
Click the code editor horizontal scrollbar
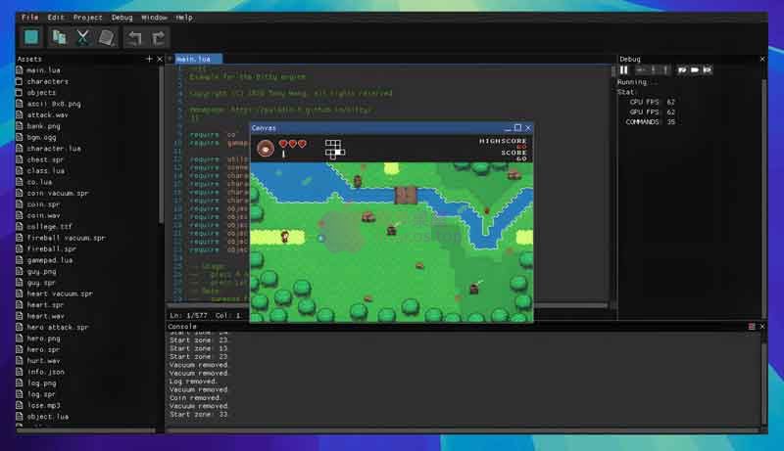(387, 305)
